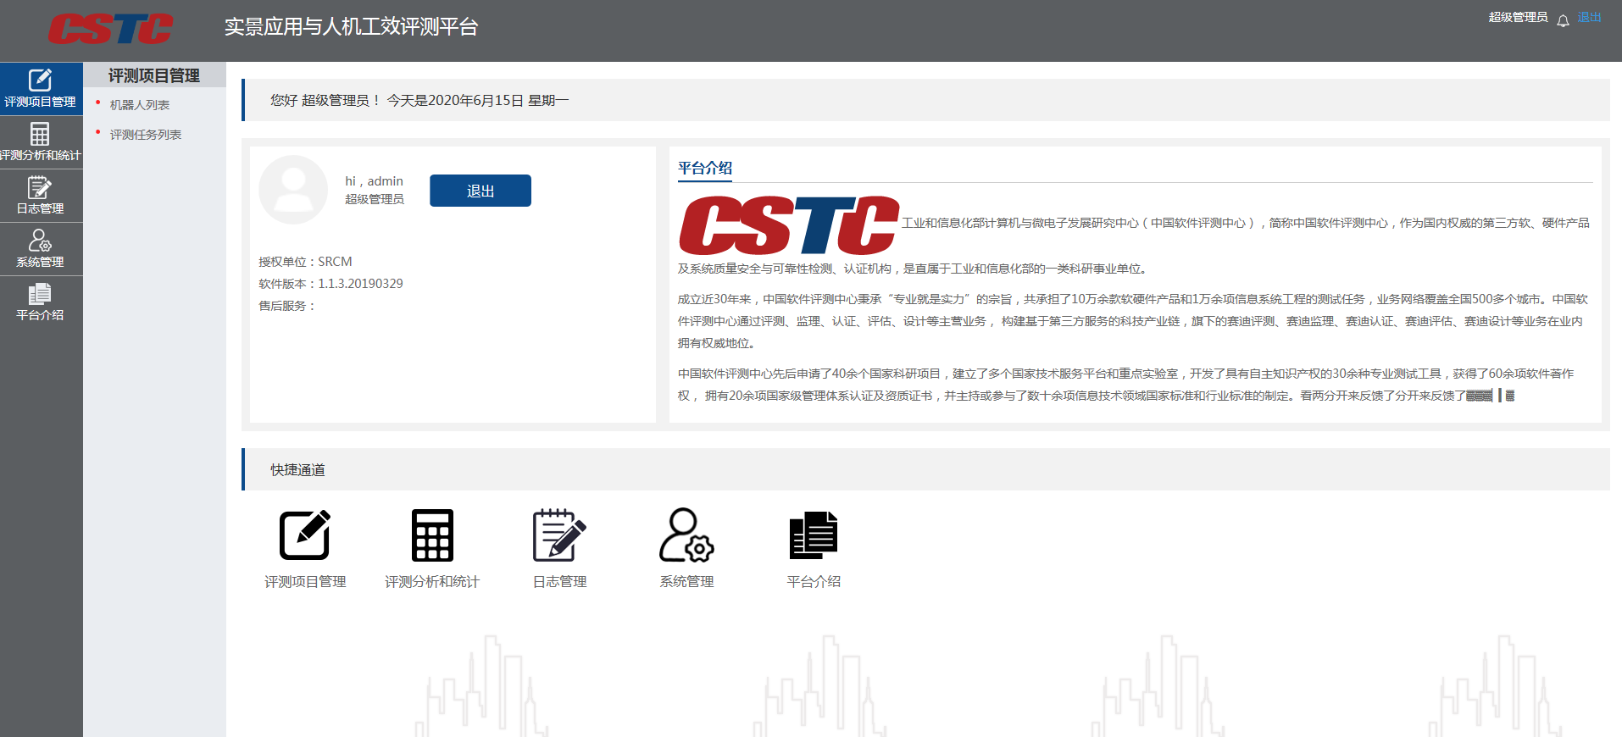
Task: Click the 日志管理 notepad shortcut icon
Action: pyautogui.click(x=559, y=535)
